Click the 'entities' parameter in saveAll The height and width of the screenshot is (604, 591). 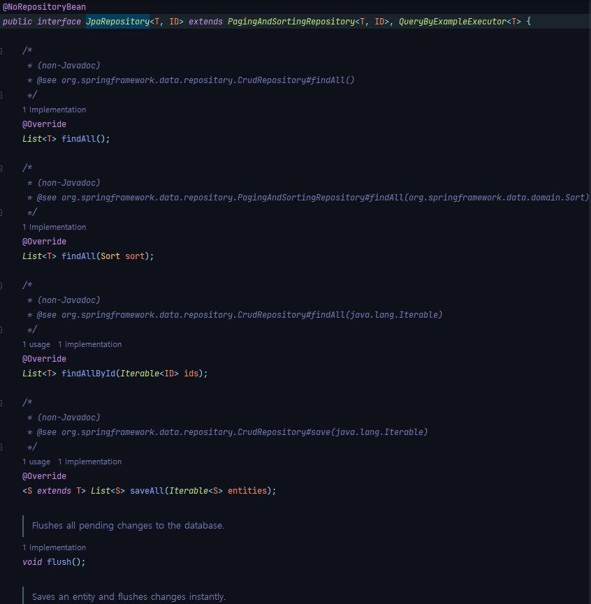click(247, 491)
